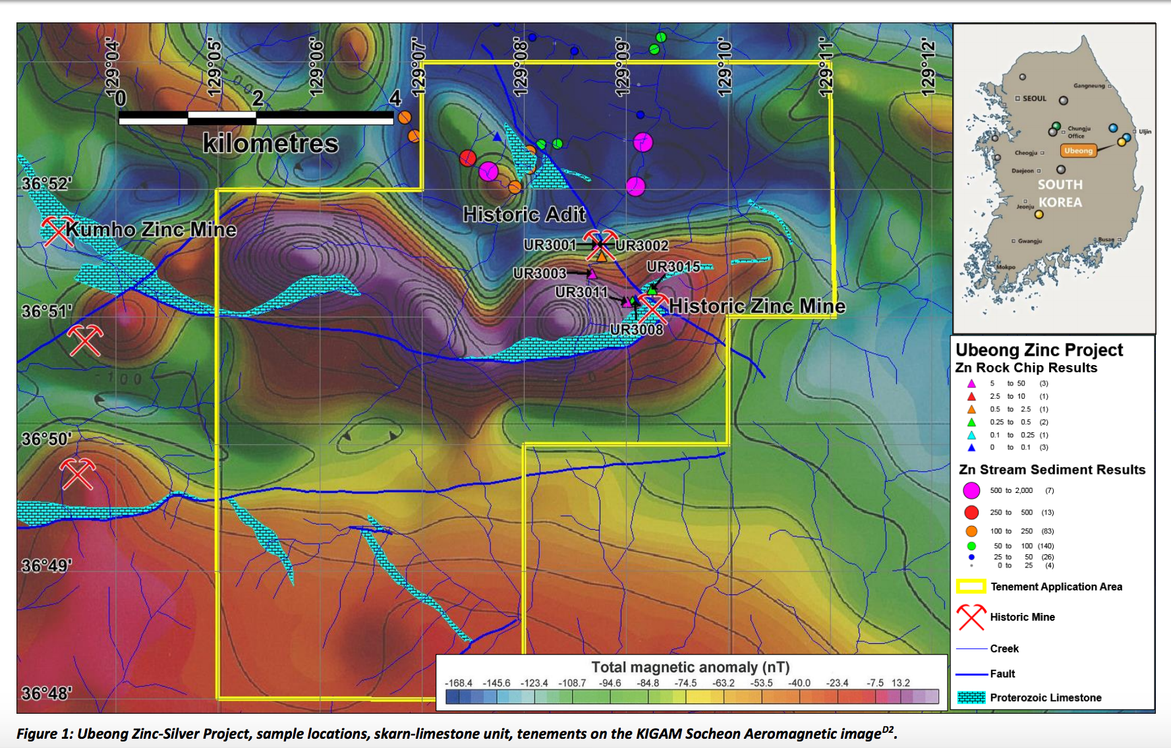Select the orange circle for 100 to 250 sediment

[971, 531]
